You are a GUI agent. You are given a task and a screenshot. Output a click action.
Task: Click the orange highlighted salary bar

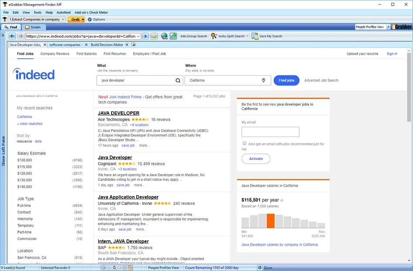(x=271, y=221)
